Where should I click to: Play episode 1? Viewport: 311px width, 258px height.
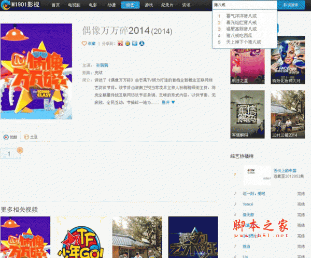10,154
